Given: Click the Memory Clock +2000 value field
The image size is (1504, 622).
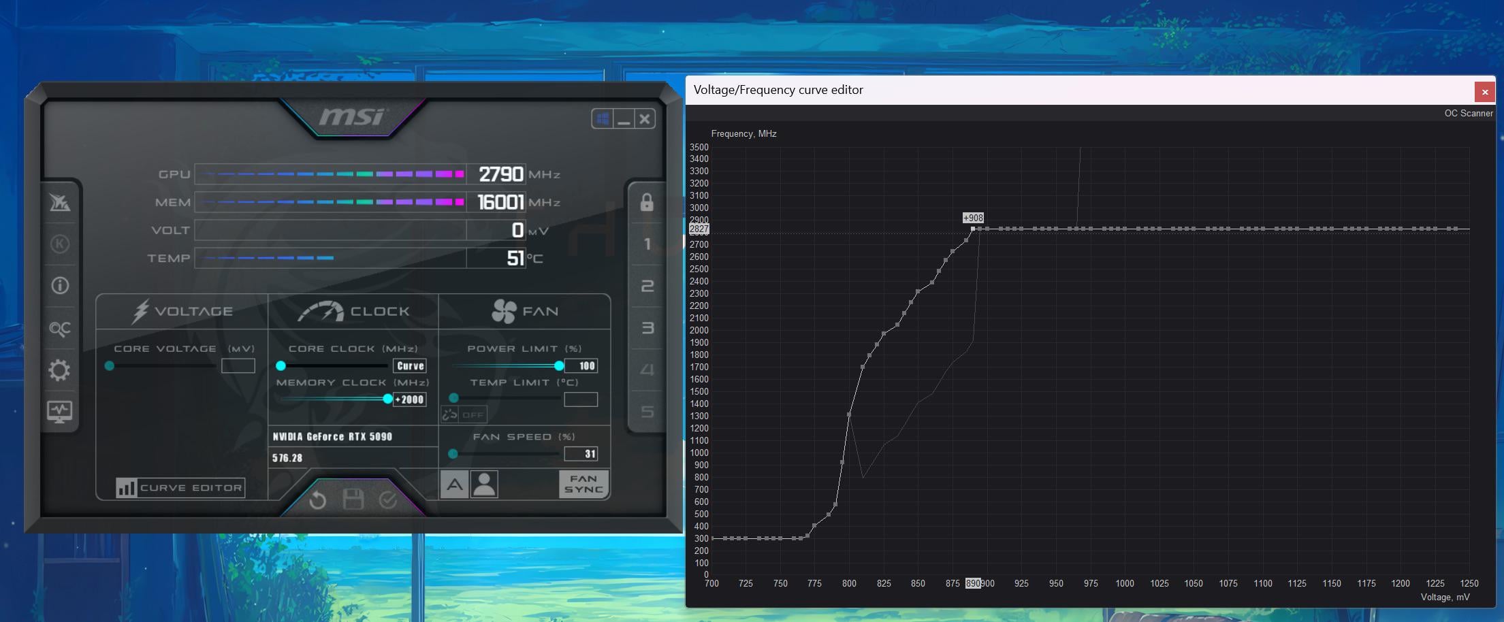Looking at the screenshot, I should pos(410,399).
